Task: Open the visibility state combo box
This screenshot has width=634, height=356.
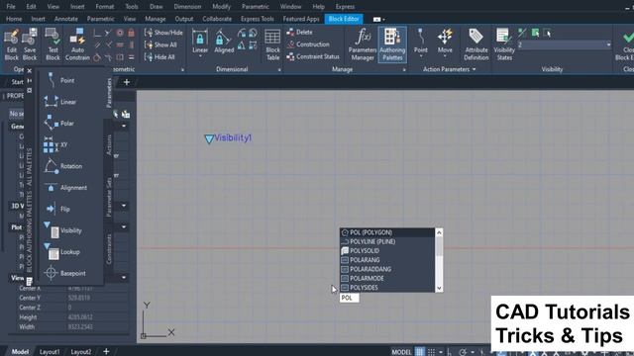Action: [564, 44]
